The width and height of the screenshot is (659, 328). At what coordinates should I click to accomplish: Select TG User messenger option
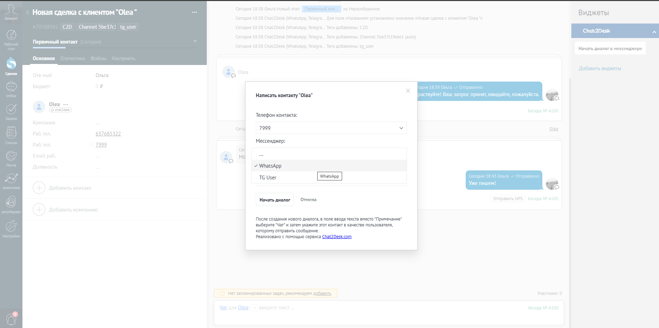click(268, 178)
